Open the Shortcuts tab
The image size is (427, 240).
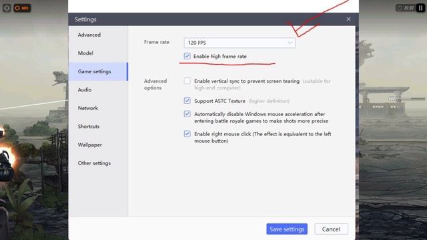click(98, 126)
